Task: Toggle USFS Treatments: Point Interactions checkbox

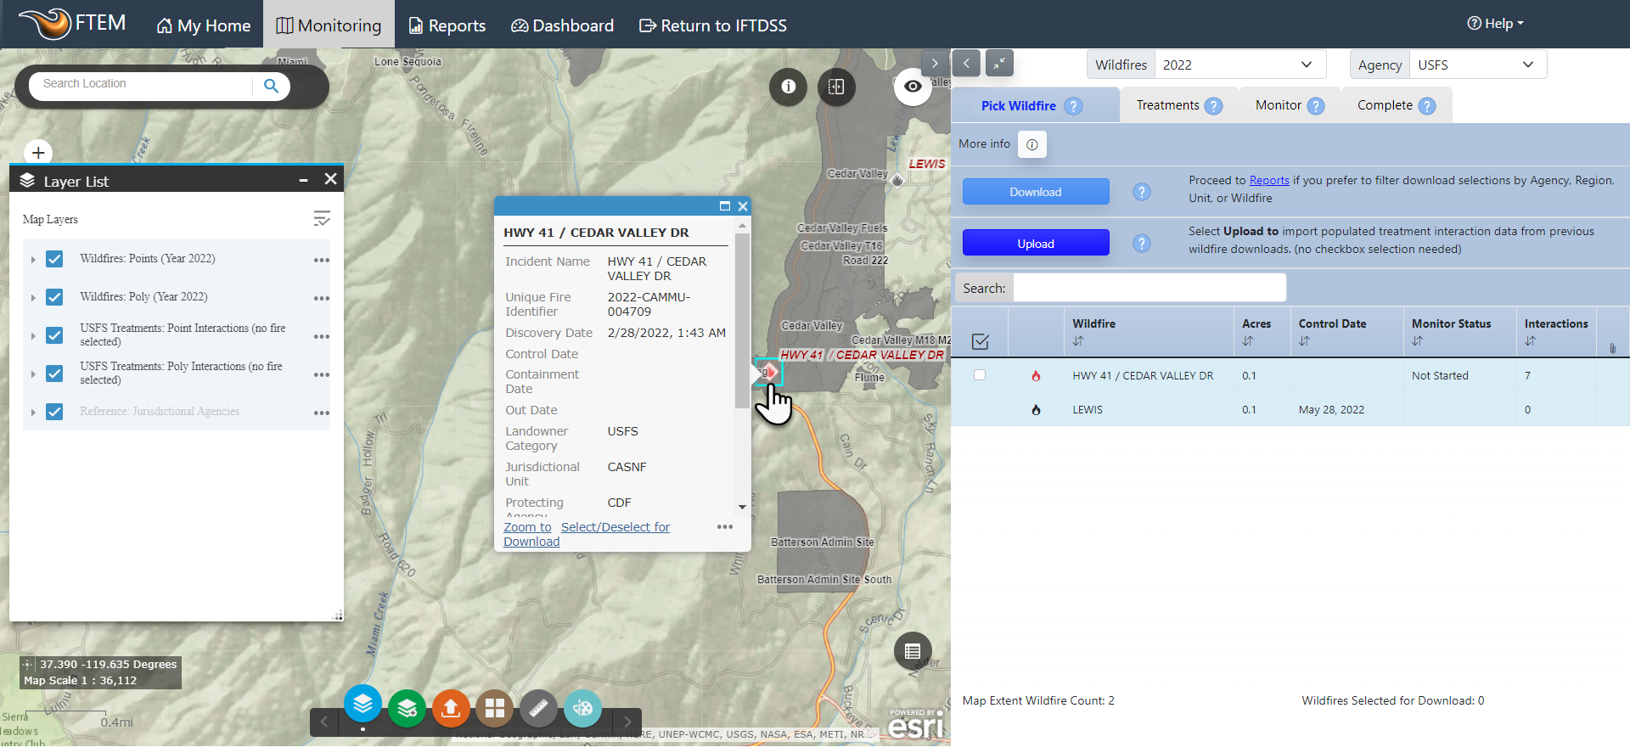Action: [54, 335]
